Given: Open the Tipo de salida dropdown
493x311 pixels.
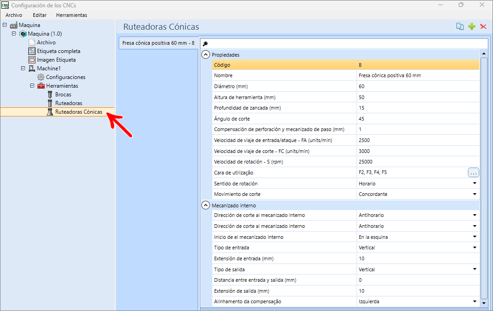Looking at the screenshot, I should tap(474, 269).
